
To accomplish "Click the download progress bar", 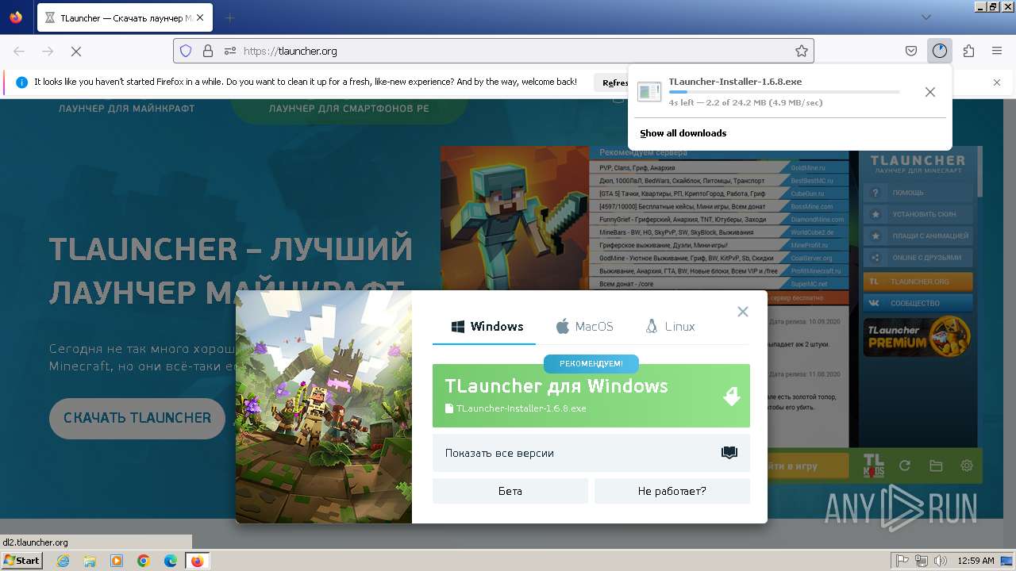I will click(x=784, y=92).
